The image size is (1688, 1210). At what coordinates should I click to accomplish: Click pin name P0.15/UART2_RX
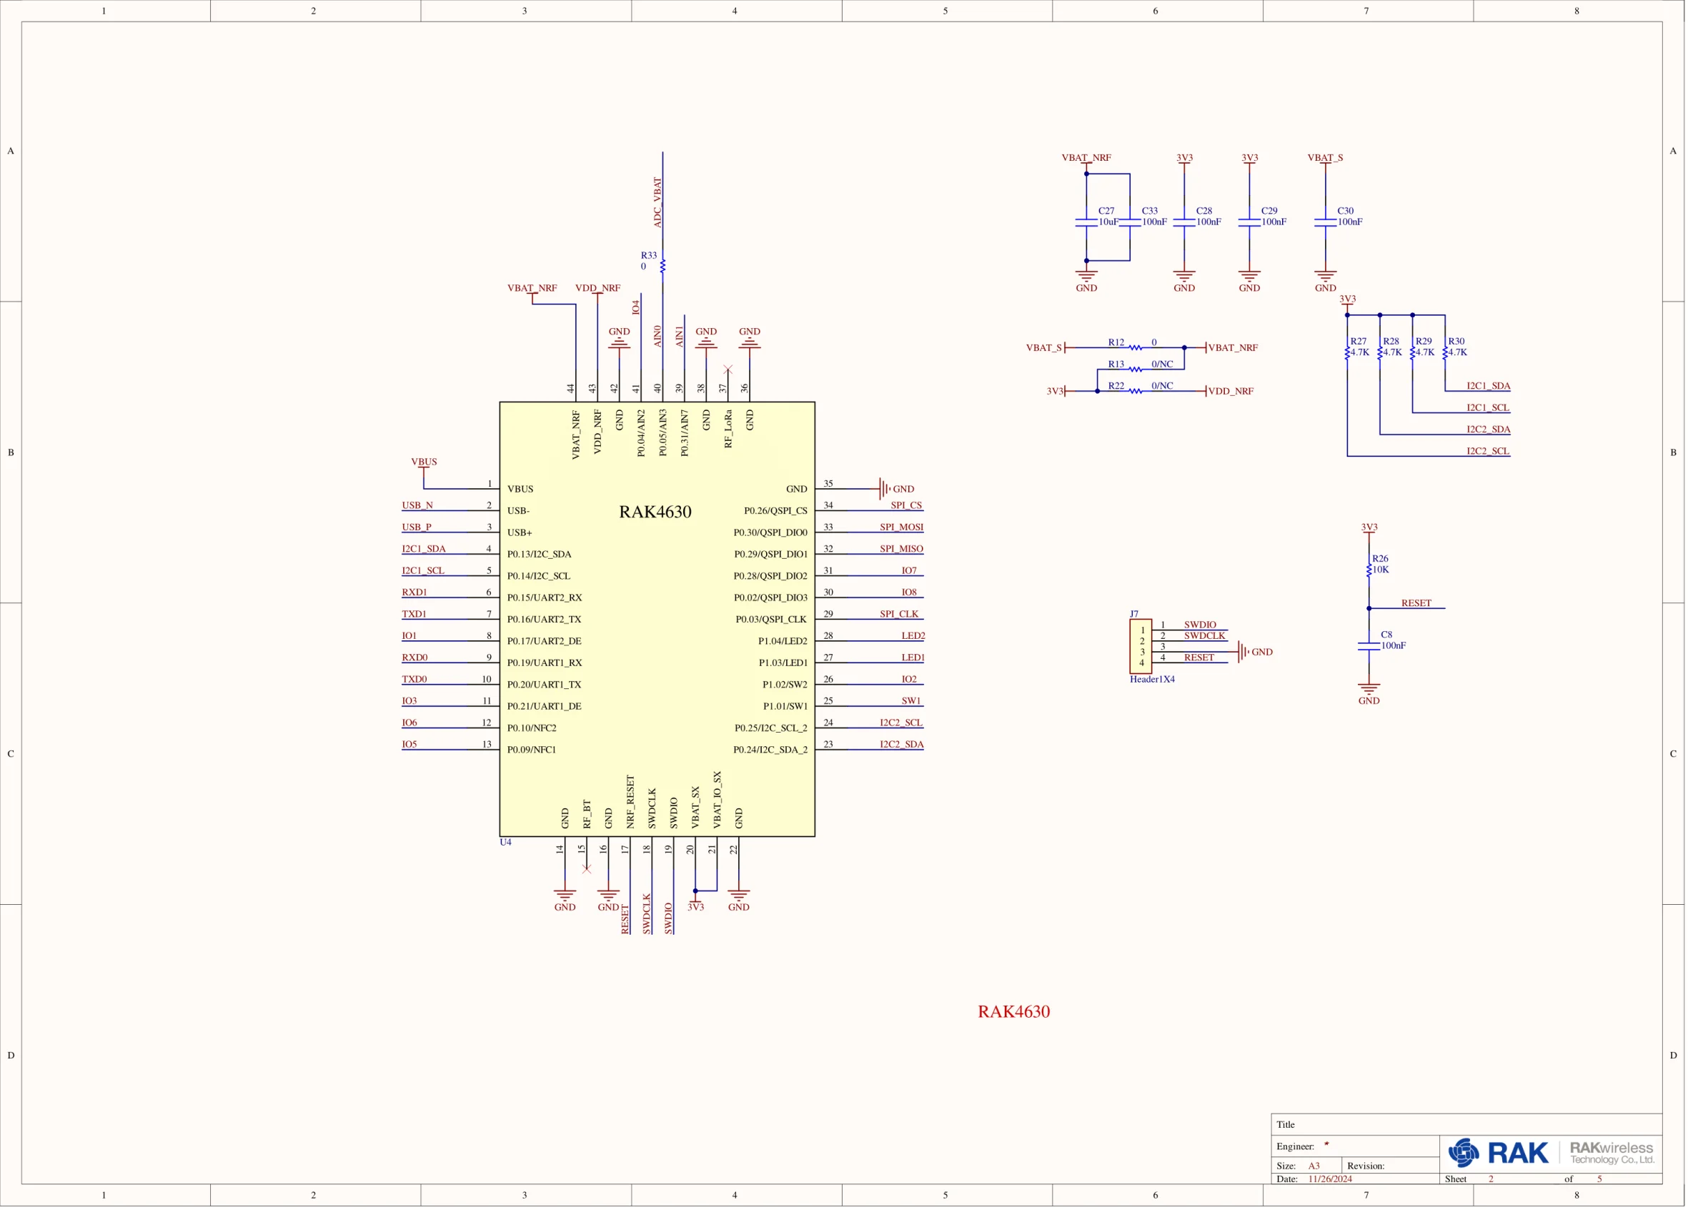[545, 597]
